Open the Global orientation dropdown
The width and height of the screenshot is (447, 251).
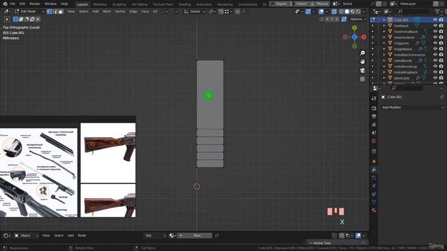pyautogui.click(x=195, y=12)
